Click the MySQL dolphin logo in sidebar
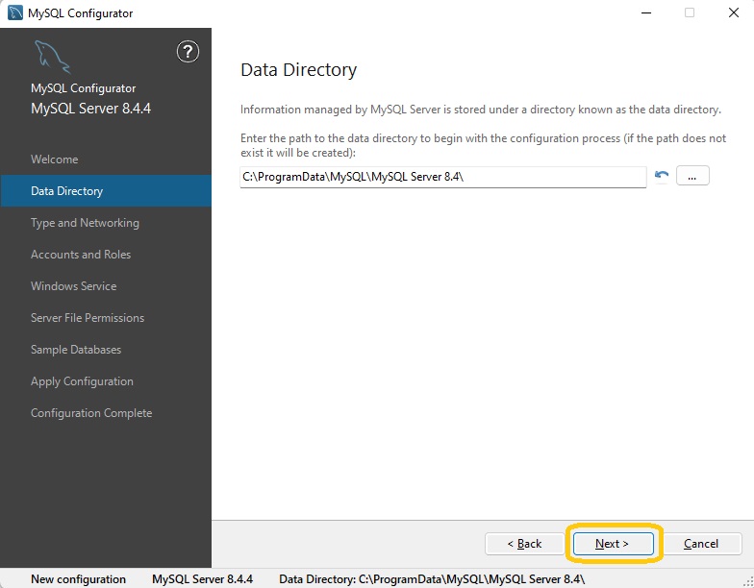 pyautogui.click(x=52, y=57)
